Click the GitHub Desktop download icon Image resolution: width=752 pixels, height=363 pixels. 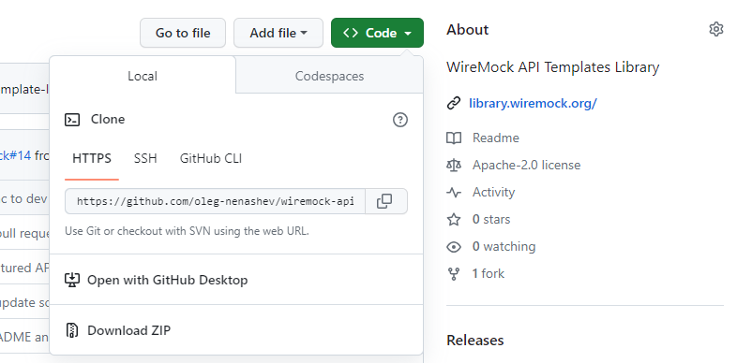[x=72, y=280]
